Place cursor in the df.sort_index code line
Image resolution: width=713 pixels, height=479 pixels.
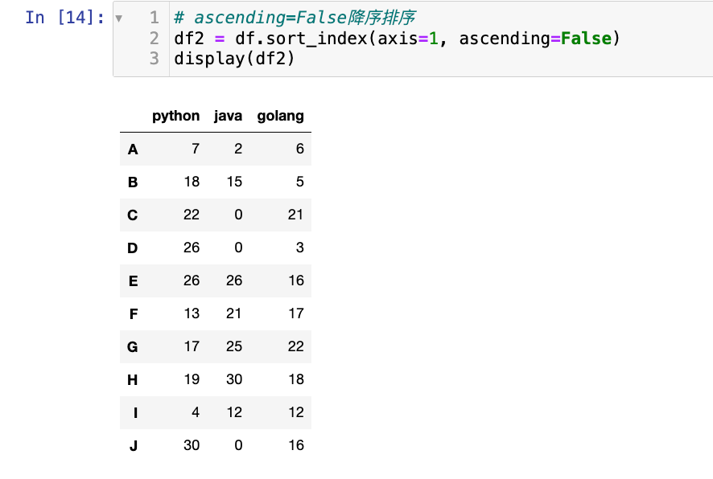[x=396, y=38]
